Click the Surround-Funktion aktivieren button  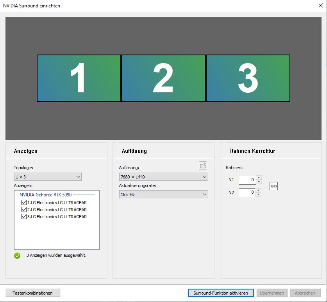point(221,293)
